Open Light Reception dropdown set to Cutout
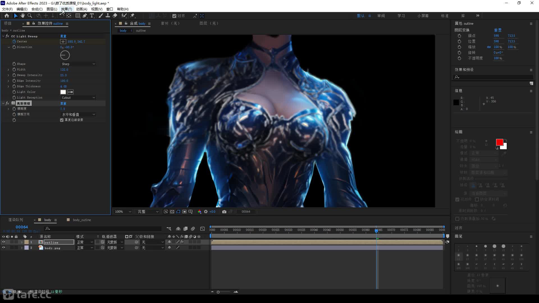The width and height of the screenshot is (539, 303). tap(78, 98)
